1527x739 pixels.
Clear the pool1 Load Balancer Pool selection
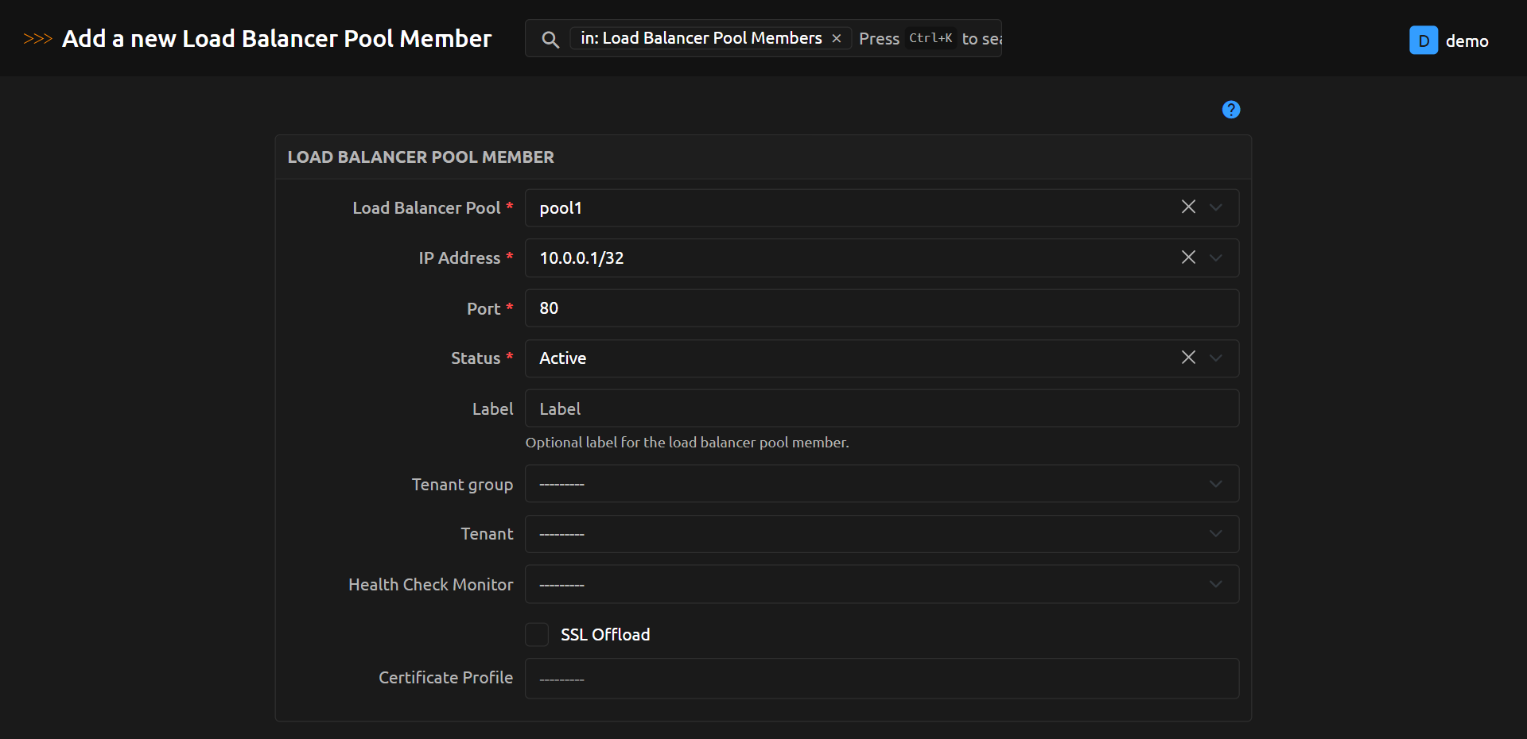pyautogui.click(x=1188, y=207)
